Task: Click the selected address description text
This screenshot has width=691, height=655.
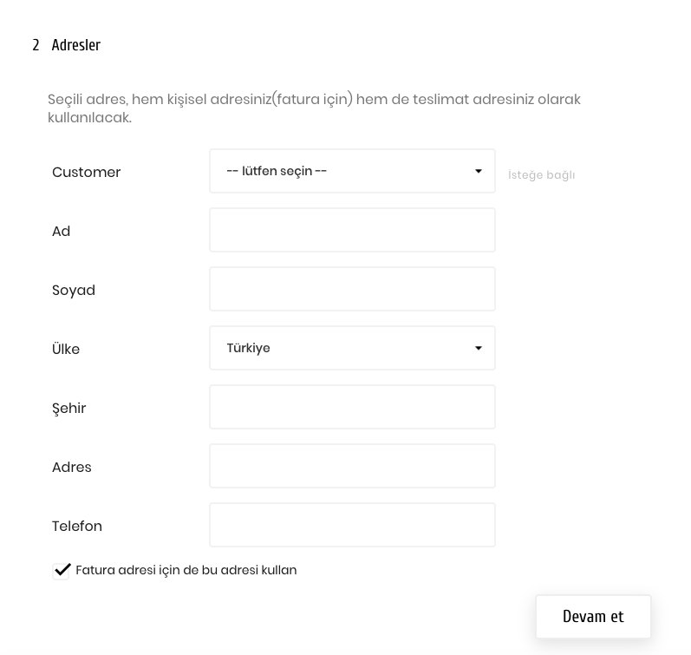Action: click(314, 108)
